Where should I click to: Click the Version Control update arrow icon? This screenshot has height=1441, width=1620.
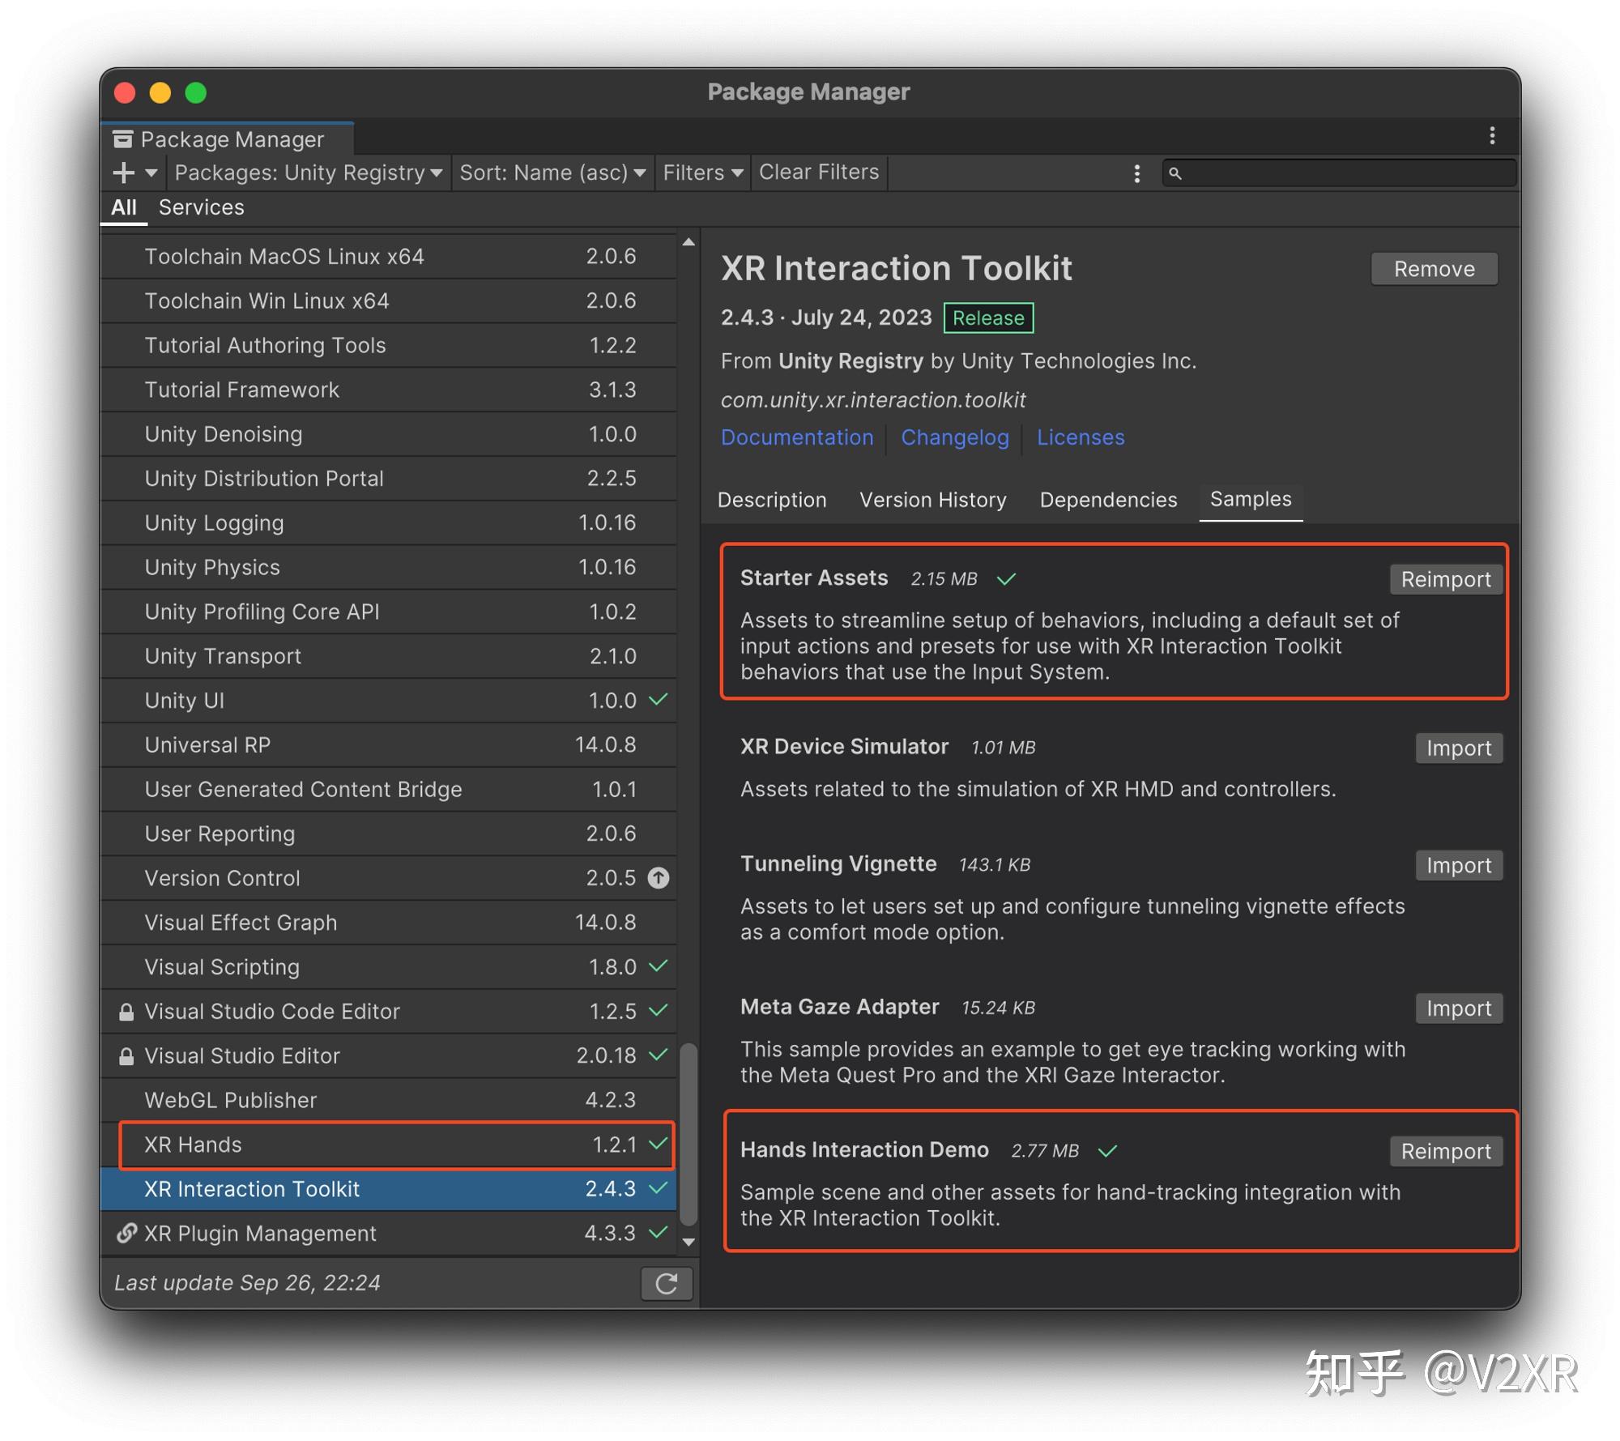(659, 878)
